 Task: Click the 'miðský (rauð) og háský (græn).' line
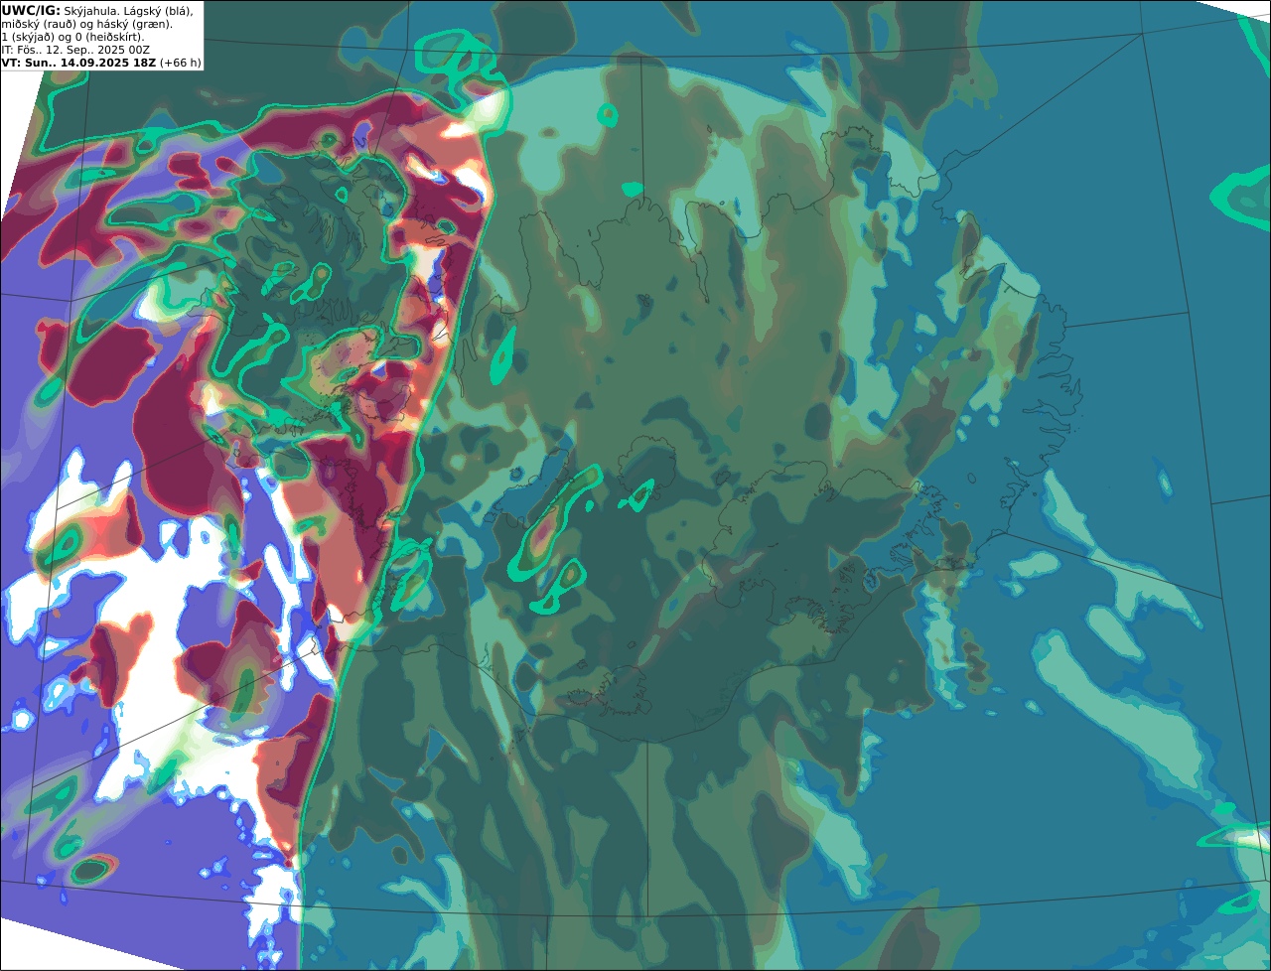pyautogui.click(x=87, y=23)
